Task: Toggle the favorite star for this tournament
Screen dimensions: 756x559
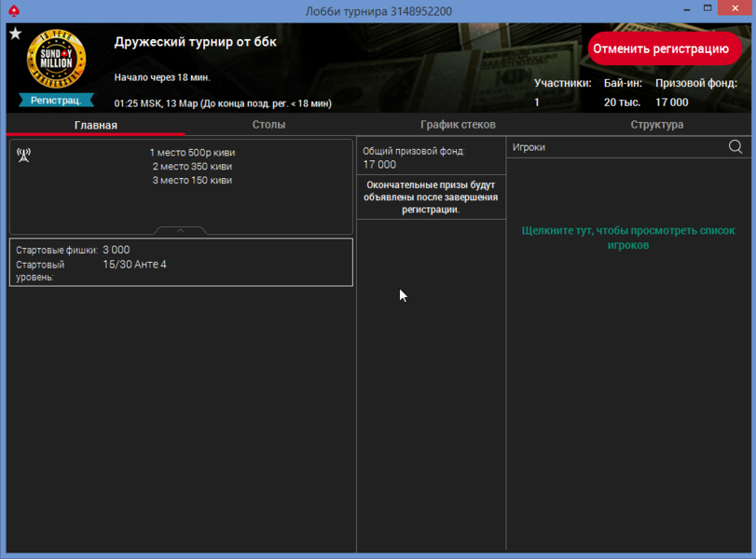Action: pos(15,34)
